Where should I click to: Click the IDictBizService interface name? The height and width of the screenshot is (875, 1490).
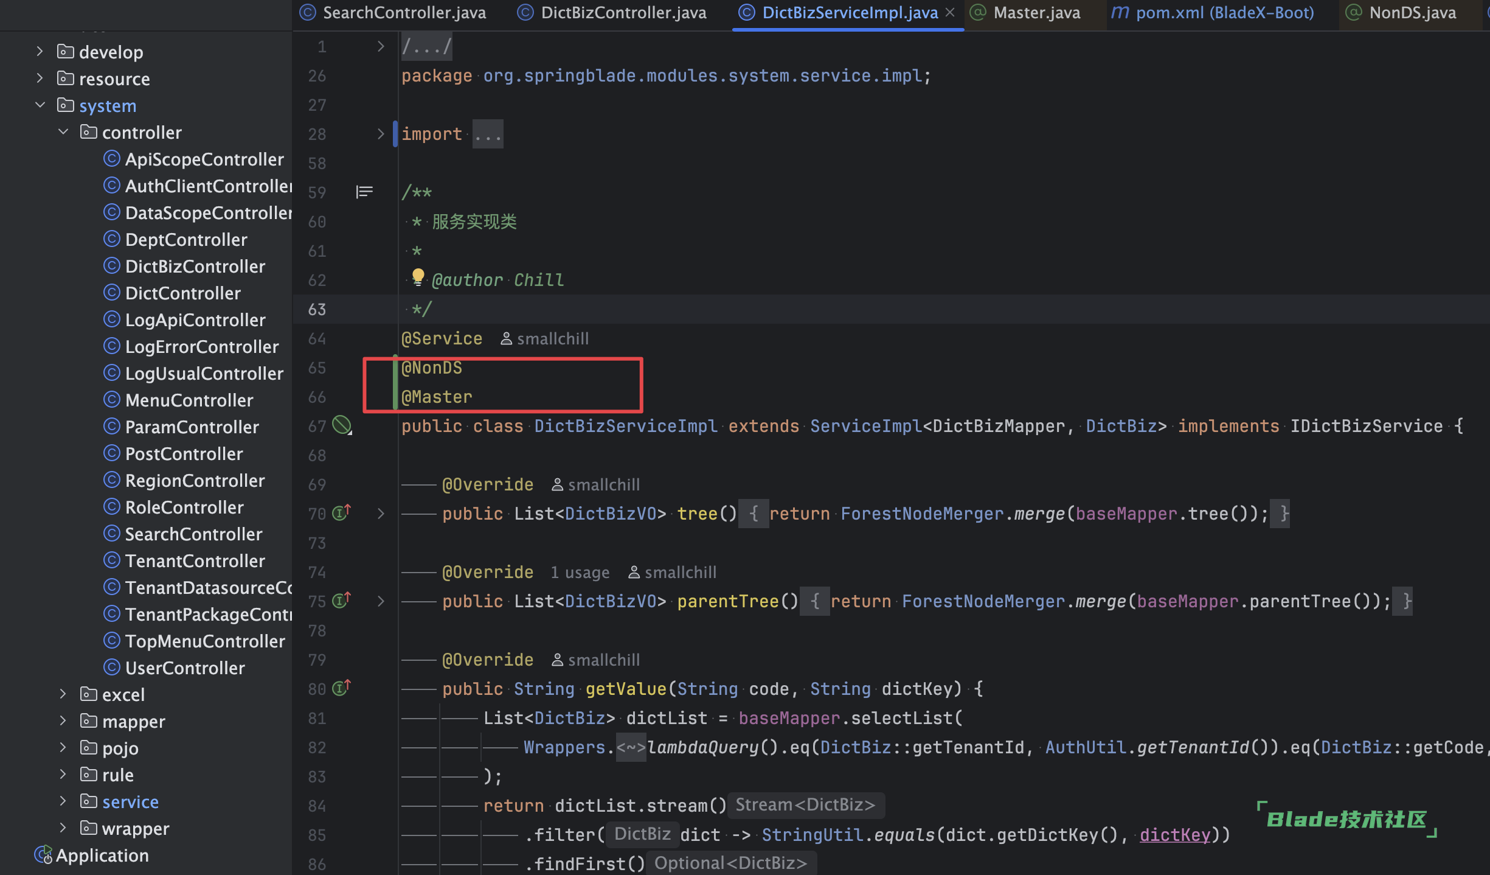pos(1367,426)
